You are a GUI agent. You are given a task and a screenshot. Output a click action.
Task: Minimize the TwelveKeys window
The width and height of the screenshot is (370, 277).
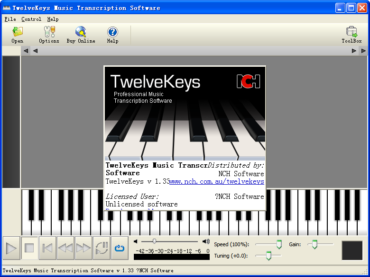tap(340, 8)
